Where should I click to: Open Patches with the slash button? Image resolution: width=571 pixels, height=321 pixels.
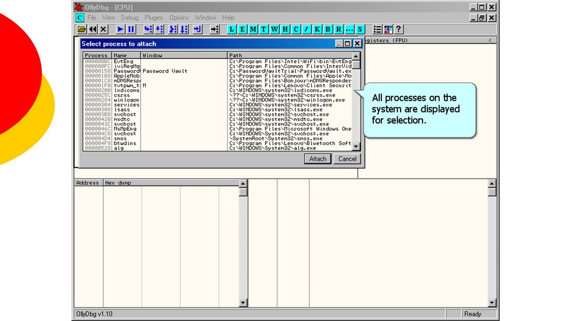tap(306, 29)
